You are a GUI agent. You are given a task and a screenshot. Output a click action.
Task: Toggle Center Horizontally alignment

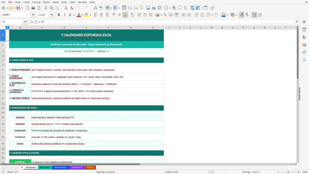pyautogui.click(x=101, y=15)
